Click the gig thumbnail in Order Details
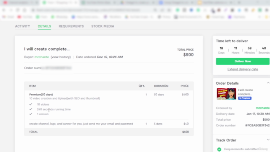Image resolution: width=270 pixels, height=152 pixels. [226, 94]
